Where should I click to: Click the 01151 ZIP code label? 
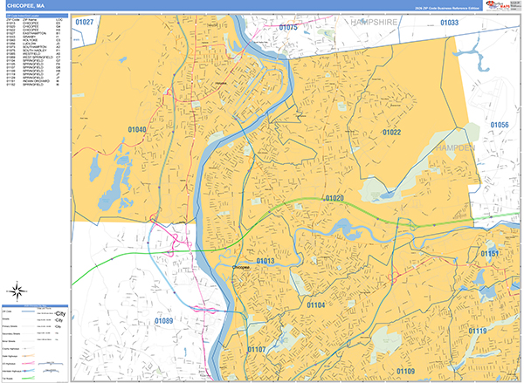(491, 254)
